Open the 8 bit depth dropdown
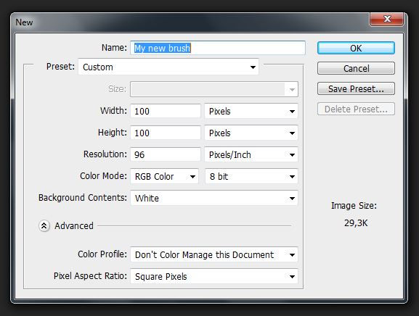 (x=251, y=176)
